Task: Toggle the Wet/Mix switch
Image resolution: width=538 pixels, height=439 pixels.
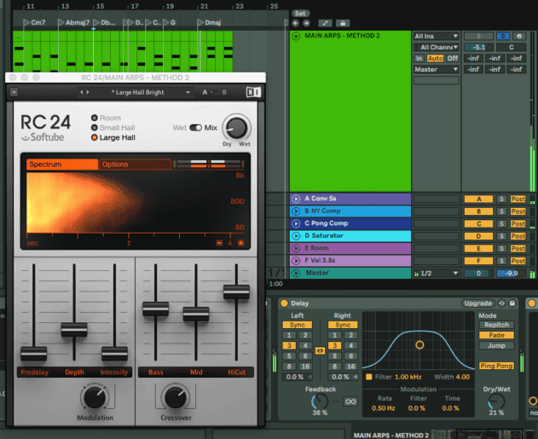Action: [195, 128]
